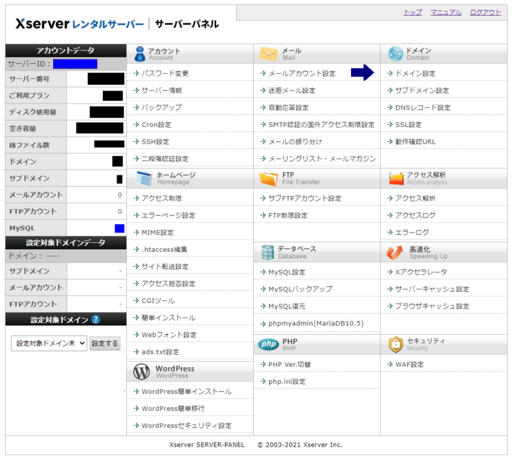Click the PHP logo icon
This screenshot has width=518, height=459.
(x=269, y=344)
